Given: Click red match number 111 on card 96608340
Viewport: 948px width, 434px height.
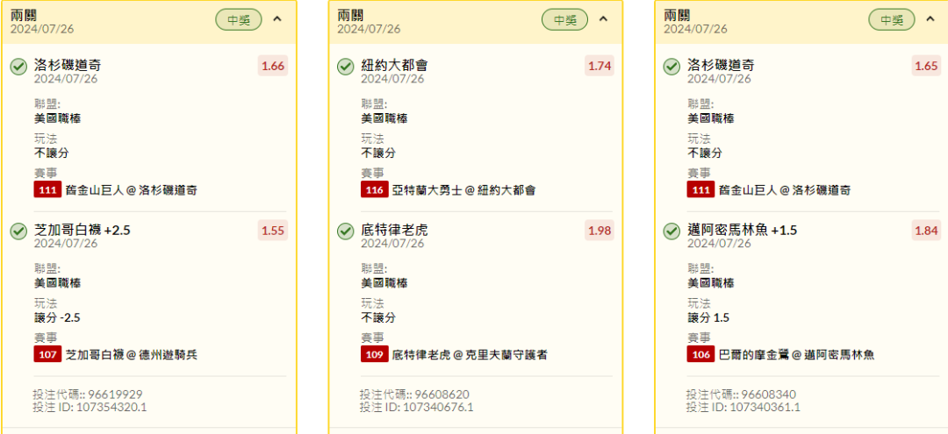Looking at the screenshot, I should tap(700, 190).
